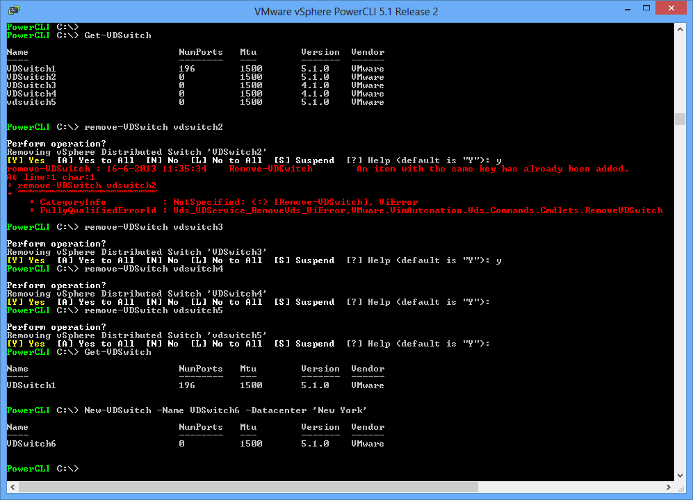The height and width of the screenshot is (500, 693).
Task: Click the command 'remove-VDSwitch vdswitch3'
Action: 154,227
